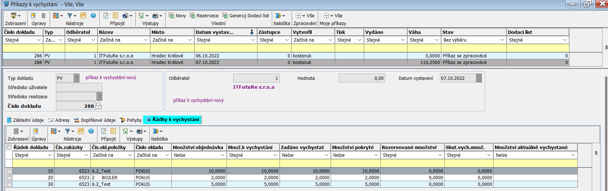The height and width of the screenshot is (191, 608).
Task: Click the Excel export icon in lower toolbar
Action: tap(125, 131)
